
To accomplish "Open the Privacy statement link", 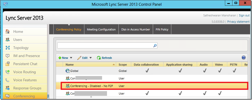I will coord(238,22).
